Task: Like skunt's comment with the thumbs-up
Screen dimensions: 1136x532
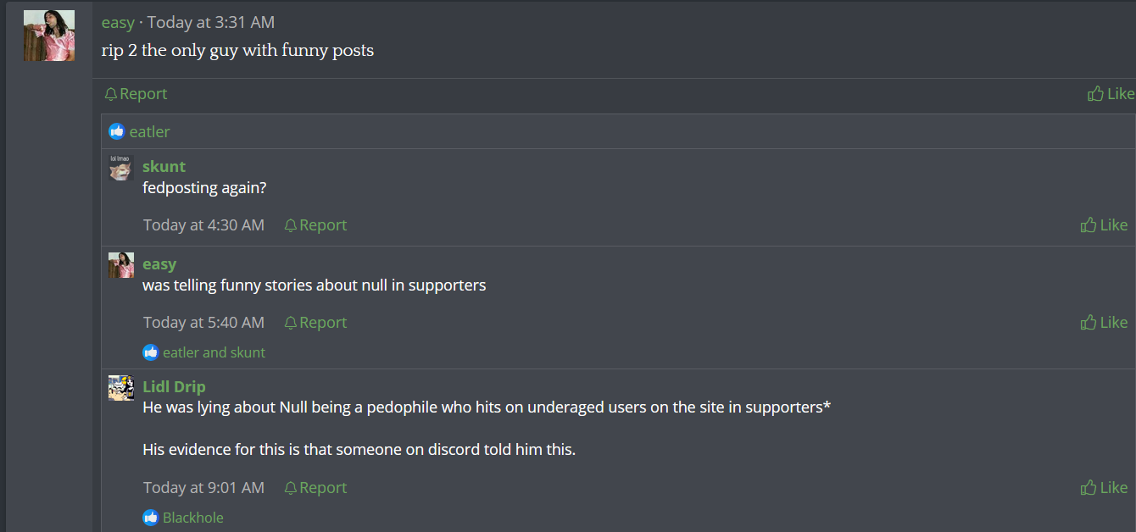Action: click(x=1089, y=225)
